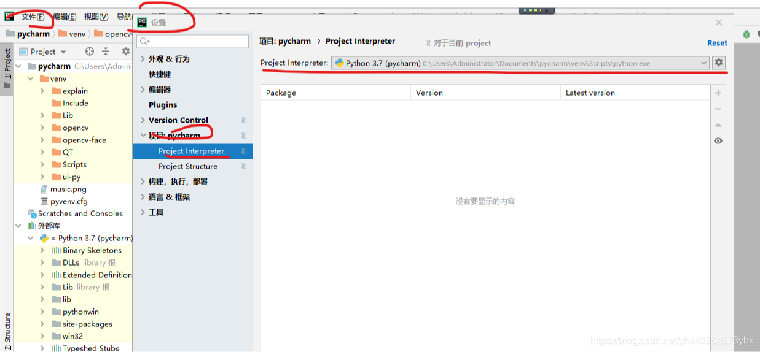Screen dimensions: 760x352
Task: Select pyvenv.cfg file name
Action: click(69, 201)
